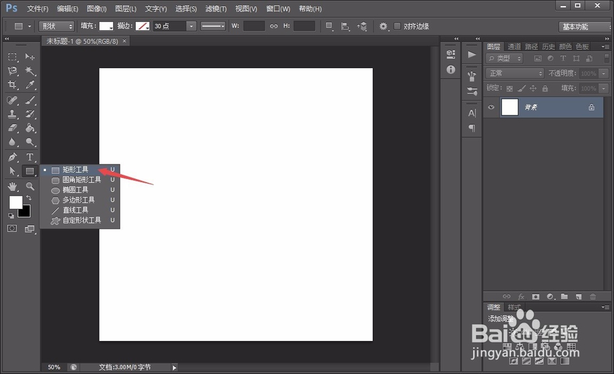Viewport: 614px width, 374px height.
Task: Open the stroke width dropdown
Action: pos(190,26)
